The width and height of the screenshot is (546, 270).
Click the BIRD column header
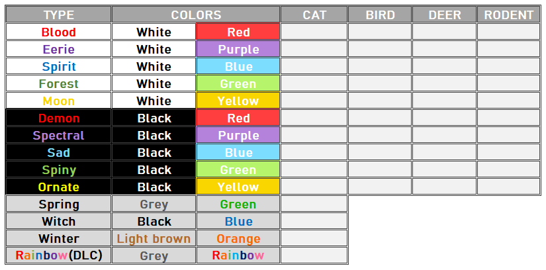pyautogui.click(x=380, y=15)
